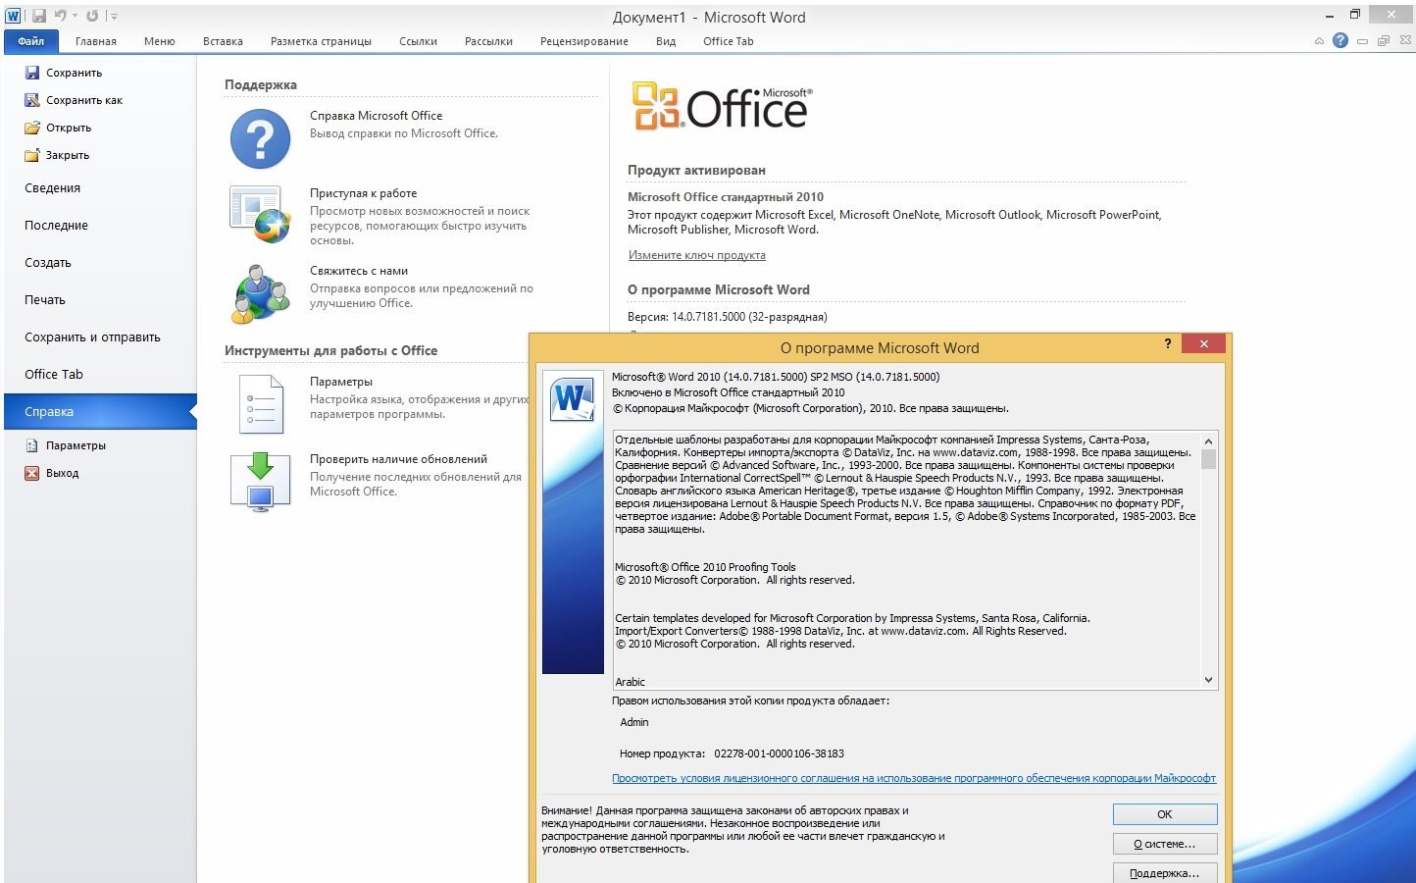Click Выход in the left sidebar
This screenshot has width=1416, height=883.
(x=52, y=473)
